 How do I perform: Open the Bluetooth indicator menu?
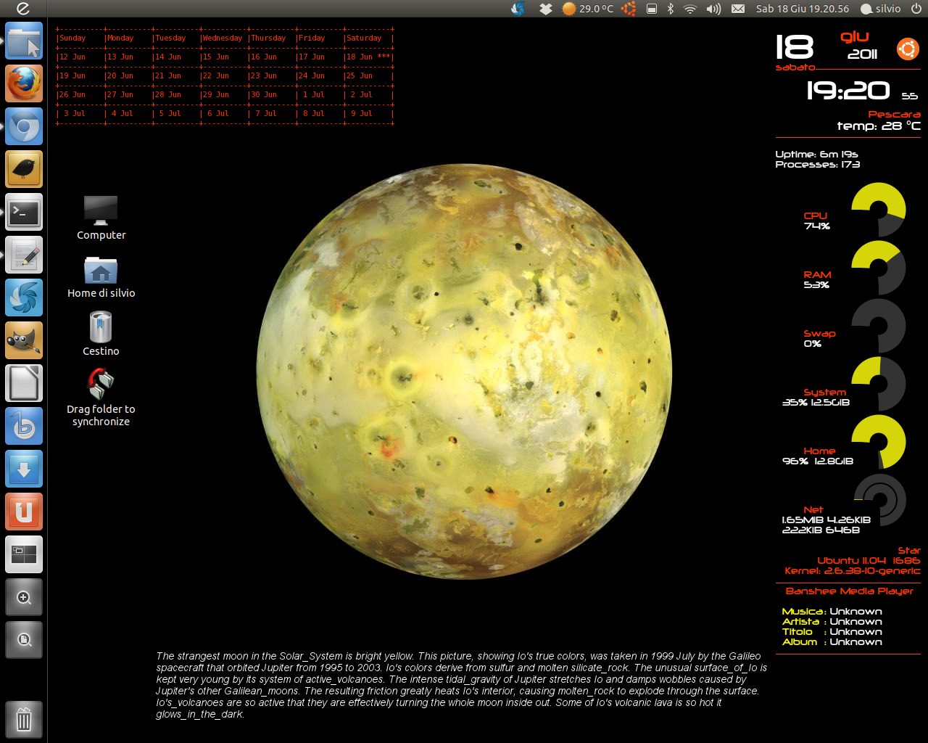(x=671, y=9)
